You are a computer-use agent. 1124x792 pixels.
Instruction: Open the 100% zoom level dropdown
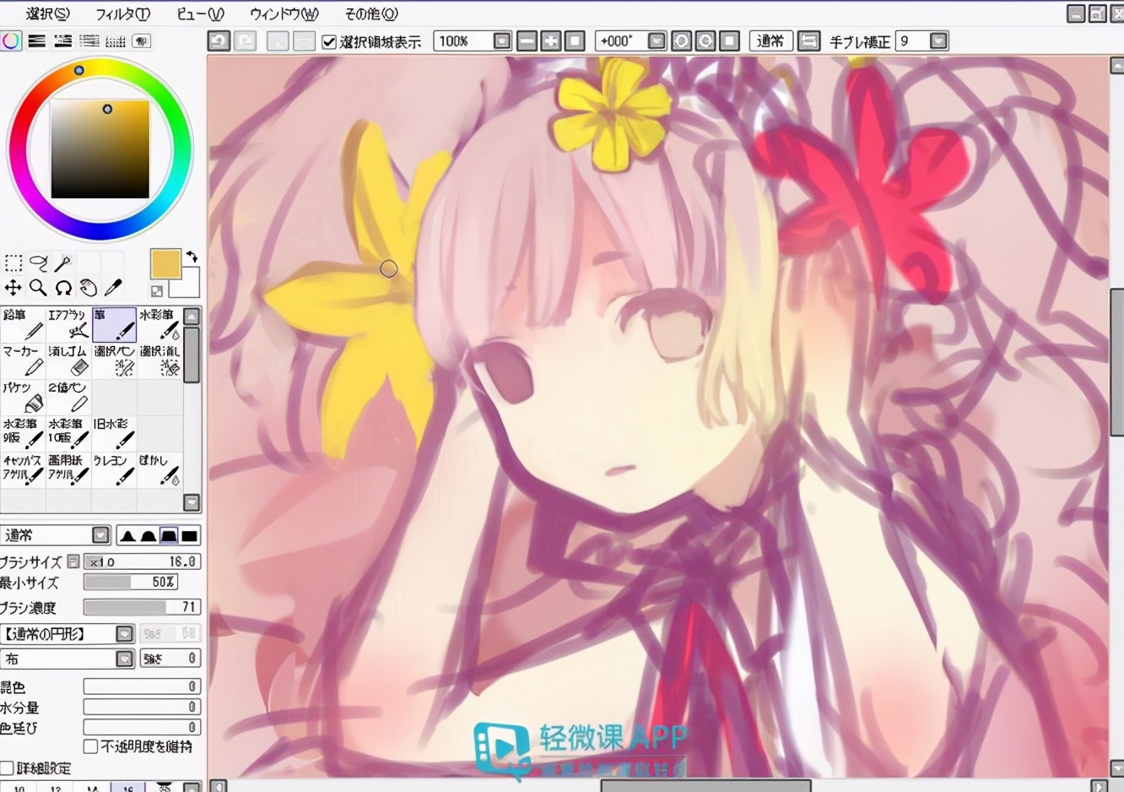point(501,41)
